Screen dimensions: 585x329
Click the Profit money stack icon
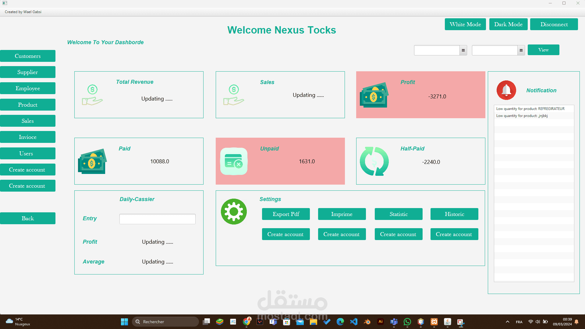pyautogui.click(x=374, y=95)
